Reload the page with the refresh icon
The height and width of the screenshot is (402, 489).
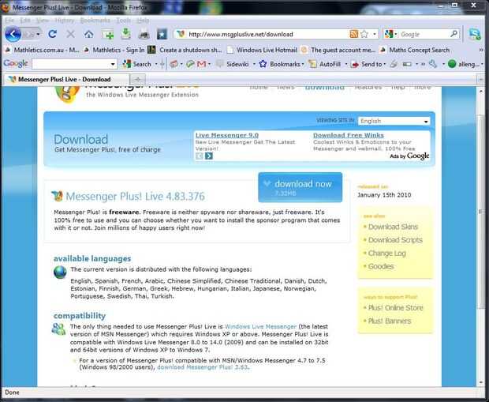(x=52, y=34)
